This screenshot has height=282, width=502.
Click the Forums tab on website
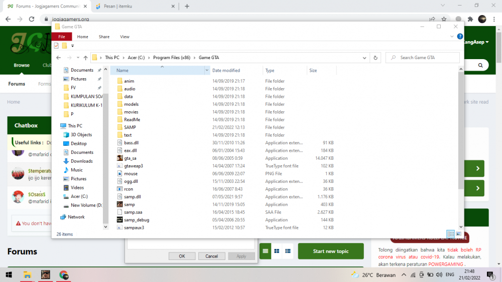[x=17, y=84]
